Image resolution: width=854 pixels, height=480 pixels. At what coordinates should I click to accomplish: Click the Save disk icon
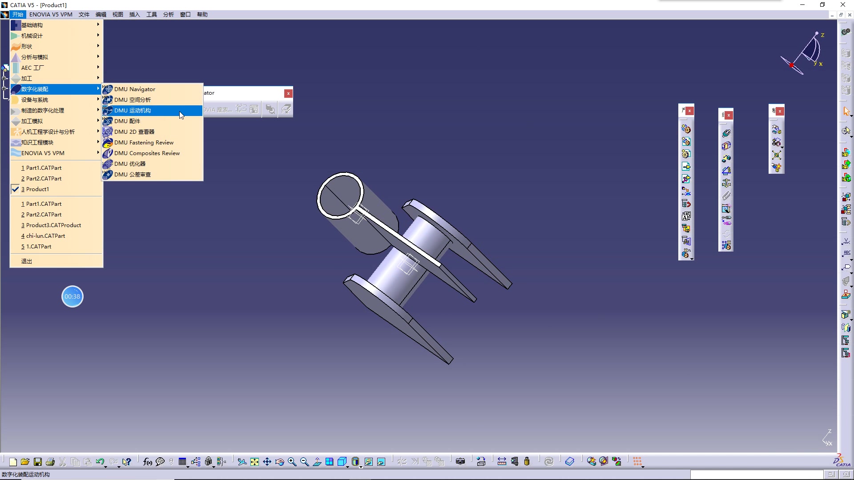coord(38,462)
